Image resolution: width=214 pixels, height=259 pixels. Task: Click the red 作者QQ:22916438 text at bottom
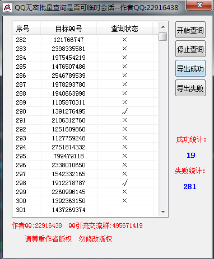(x=37, y=225)
